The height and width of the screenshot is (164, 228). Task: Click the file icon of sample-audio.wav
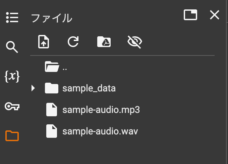click(x=52, y=131)
